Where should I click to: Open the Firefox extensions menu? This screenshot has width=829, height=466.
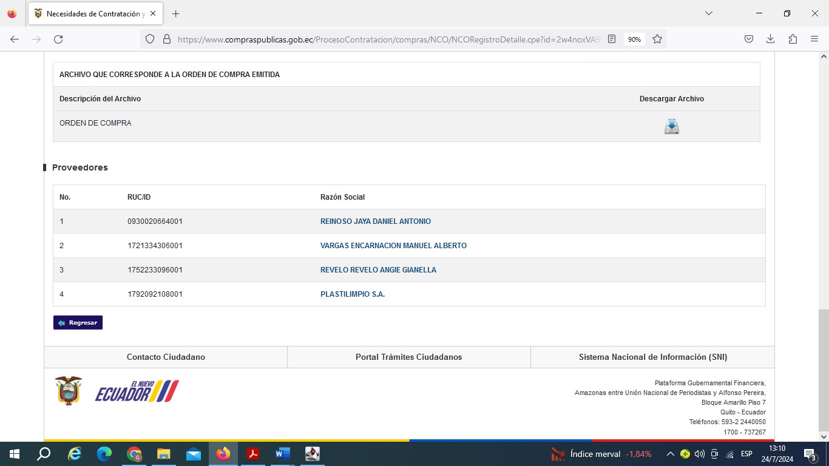(793, 39)
